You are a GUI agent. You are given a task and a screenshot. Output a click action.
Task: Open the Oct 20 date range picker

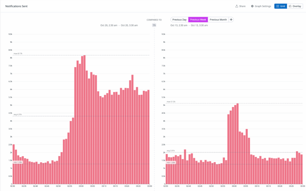pyautogui.click(x=119, y=25)
